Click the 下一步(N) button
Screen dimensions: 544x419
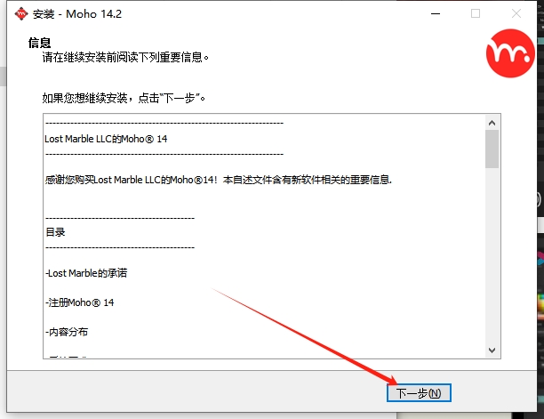[419, 393]
